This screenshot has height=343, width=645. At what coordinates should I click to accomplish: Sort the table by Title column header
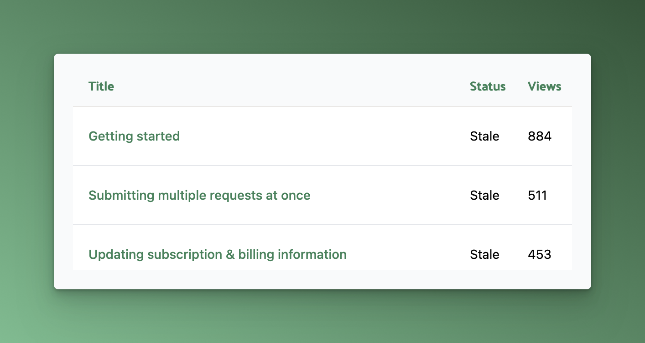[x=101, y=86]
